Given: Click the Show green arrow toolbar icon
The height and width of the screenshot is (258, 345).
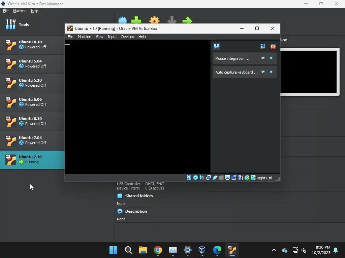Looking at the screenshot, I should [187, 20].
